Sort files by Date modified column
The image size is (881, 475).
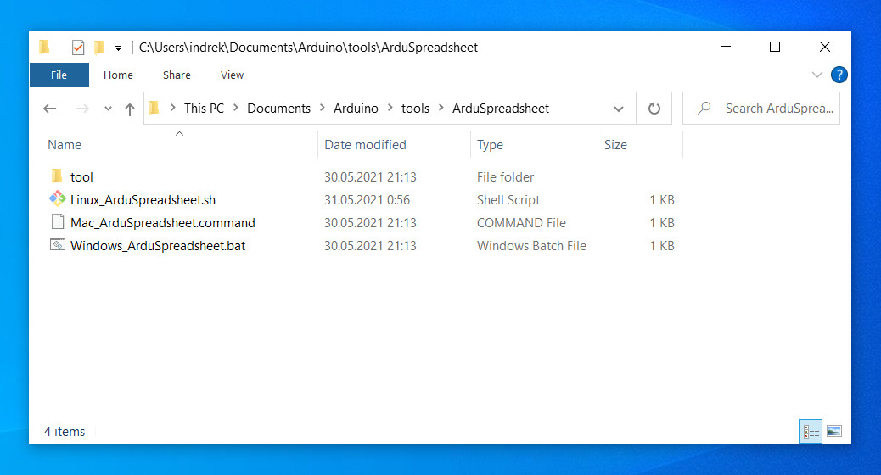click(x=366, y=145)
